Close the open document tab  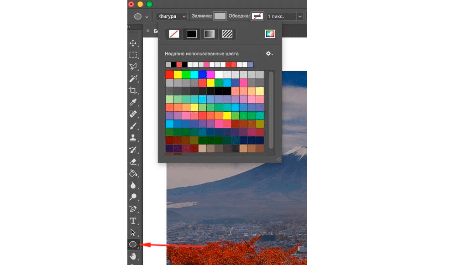[147, 31]
